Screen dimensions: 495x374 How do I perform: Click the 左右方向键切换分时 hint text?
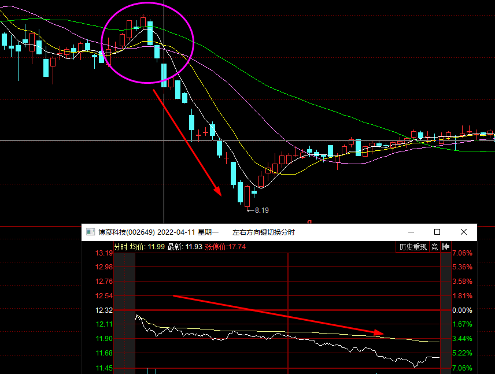pos(263,232)
